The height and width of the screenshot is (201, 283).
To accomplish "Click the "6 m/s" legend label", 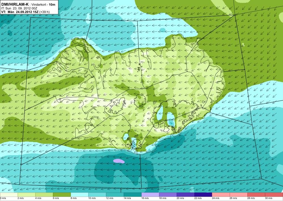I will (x=56, y=198).
